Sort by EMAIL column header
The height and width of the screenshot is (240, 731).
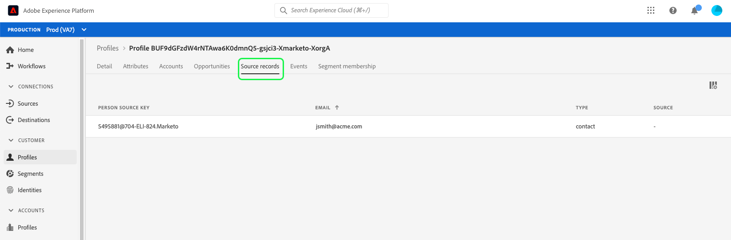point(323,107)
